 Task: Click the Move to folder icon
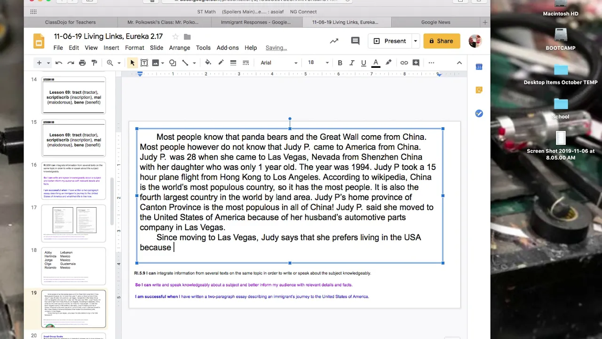tap(187, 37)
